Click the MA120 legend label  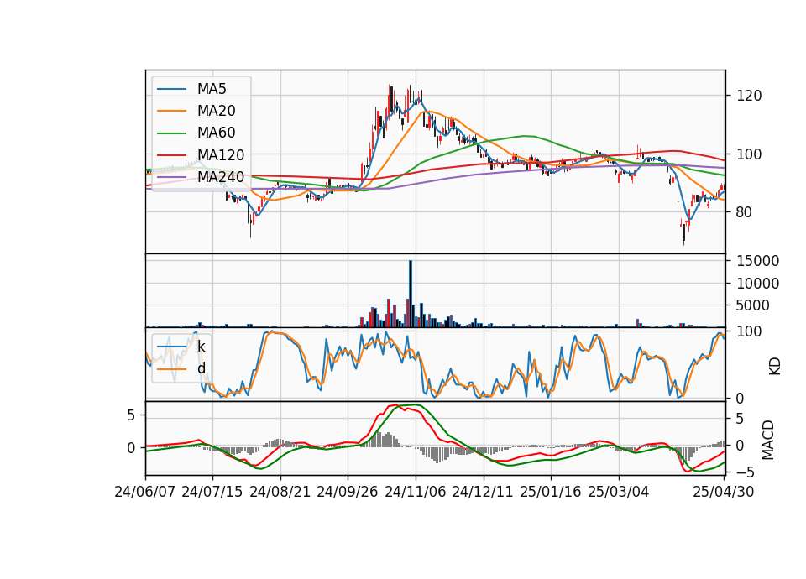point(221,155)
